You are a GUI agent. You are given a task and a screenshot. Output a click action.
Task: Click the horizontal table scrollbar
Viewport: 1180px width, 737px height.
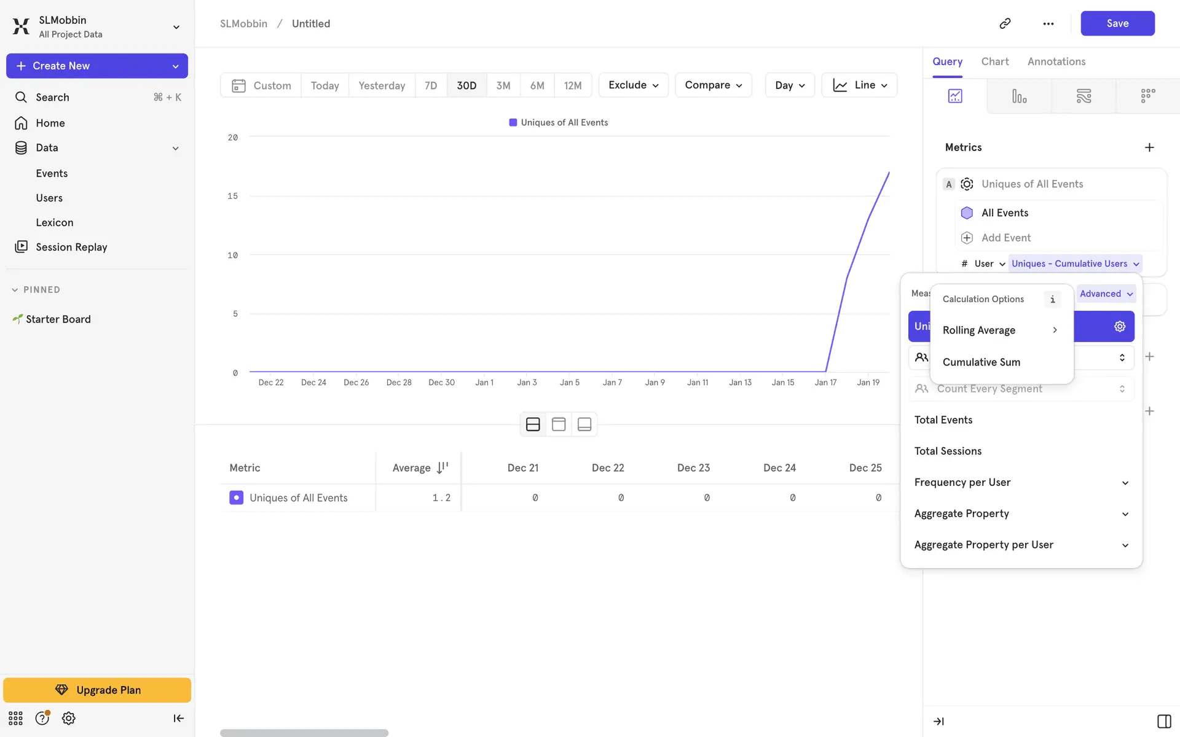click(304, 733)
